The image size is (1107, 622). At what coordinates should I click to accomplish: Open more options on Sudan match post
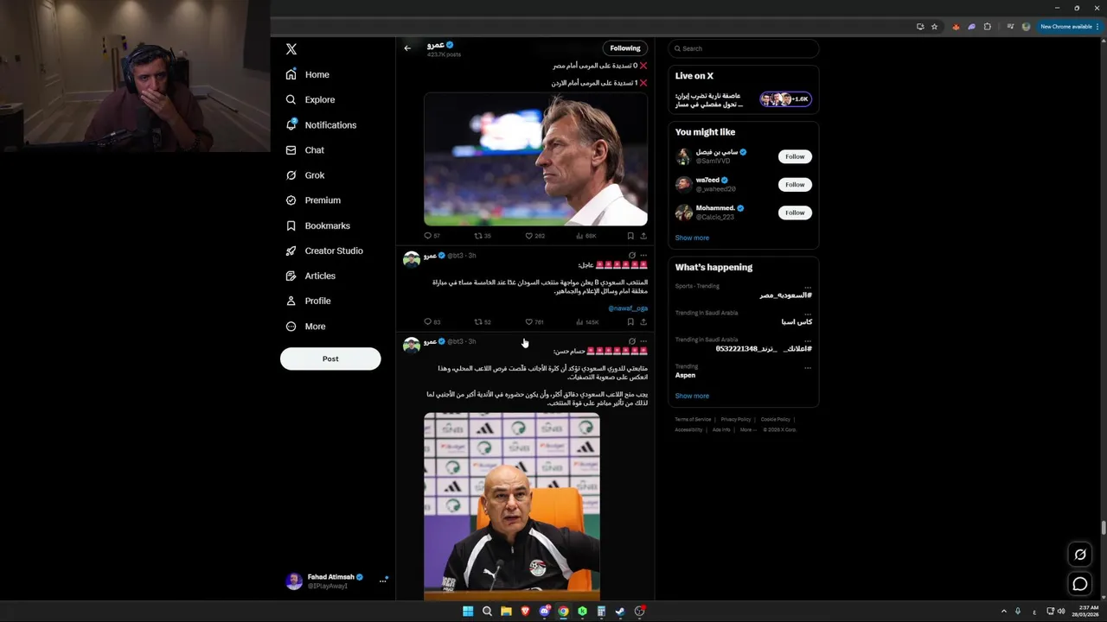click(x=643, y=256)
